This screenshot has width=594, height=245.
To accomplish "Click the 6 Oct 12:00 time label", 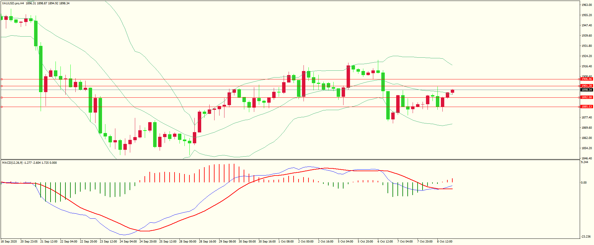I will (385, 242).
